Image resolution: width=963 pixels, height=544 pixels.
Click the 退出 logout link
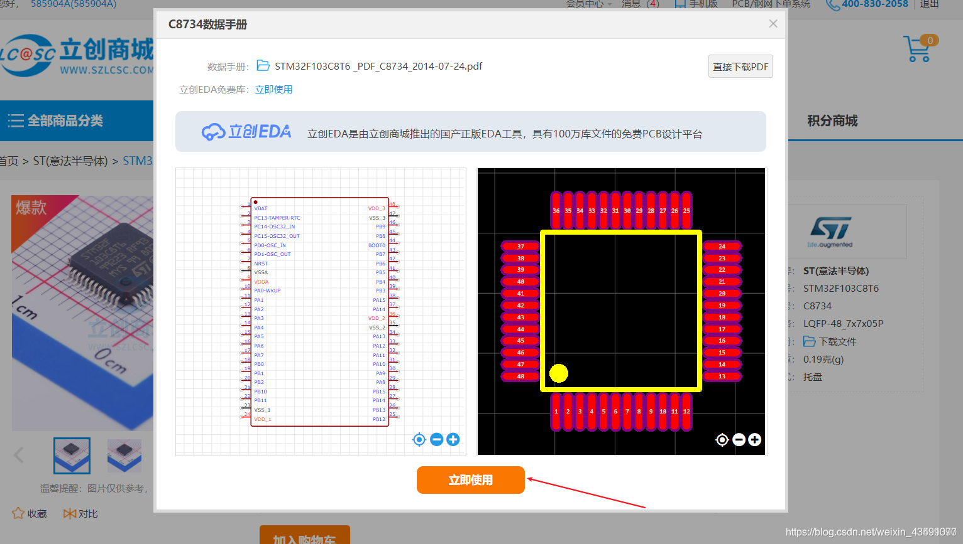(930, 4)
